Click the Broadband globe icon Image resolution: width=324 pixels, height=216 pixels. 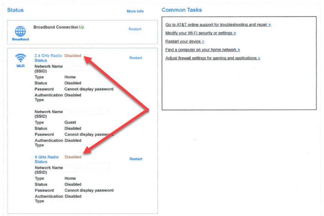pos(20,31)
